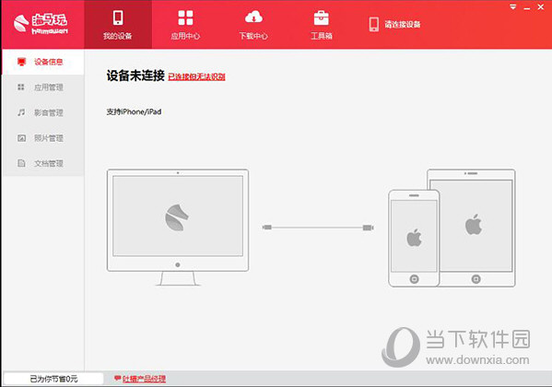Select 影音管理 in the sidebar
552x387 pixels.
(x=43, y=112)
